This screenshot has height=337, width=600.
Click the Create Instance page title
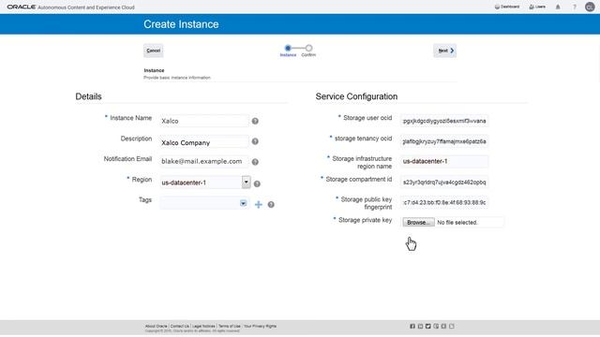point(181,24)
